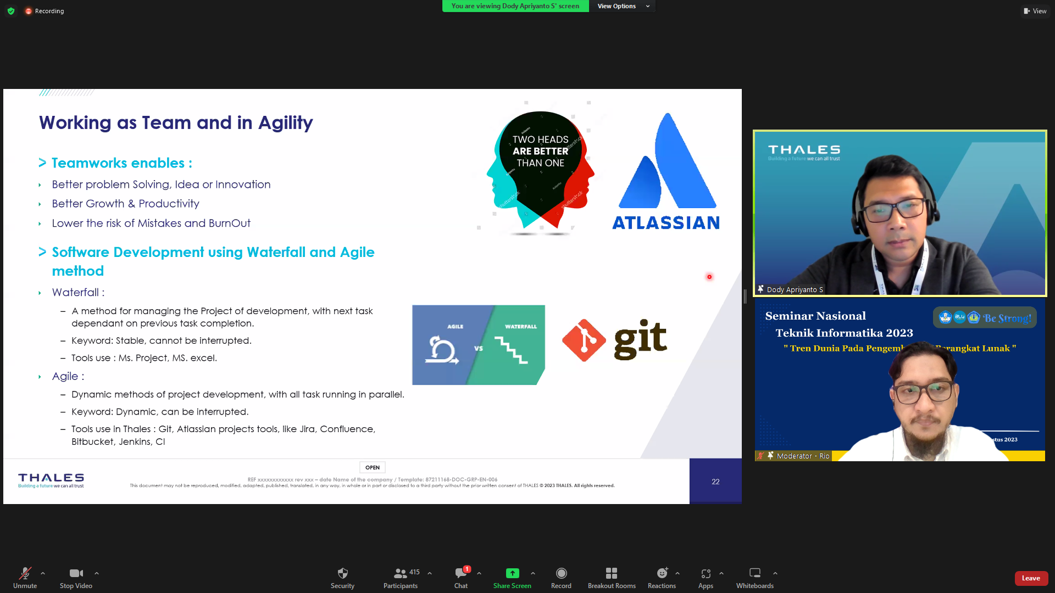Click 'Better Growth & Productivity' bullet
This screenshot has height=593, width=1055.
pos(125,204)
